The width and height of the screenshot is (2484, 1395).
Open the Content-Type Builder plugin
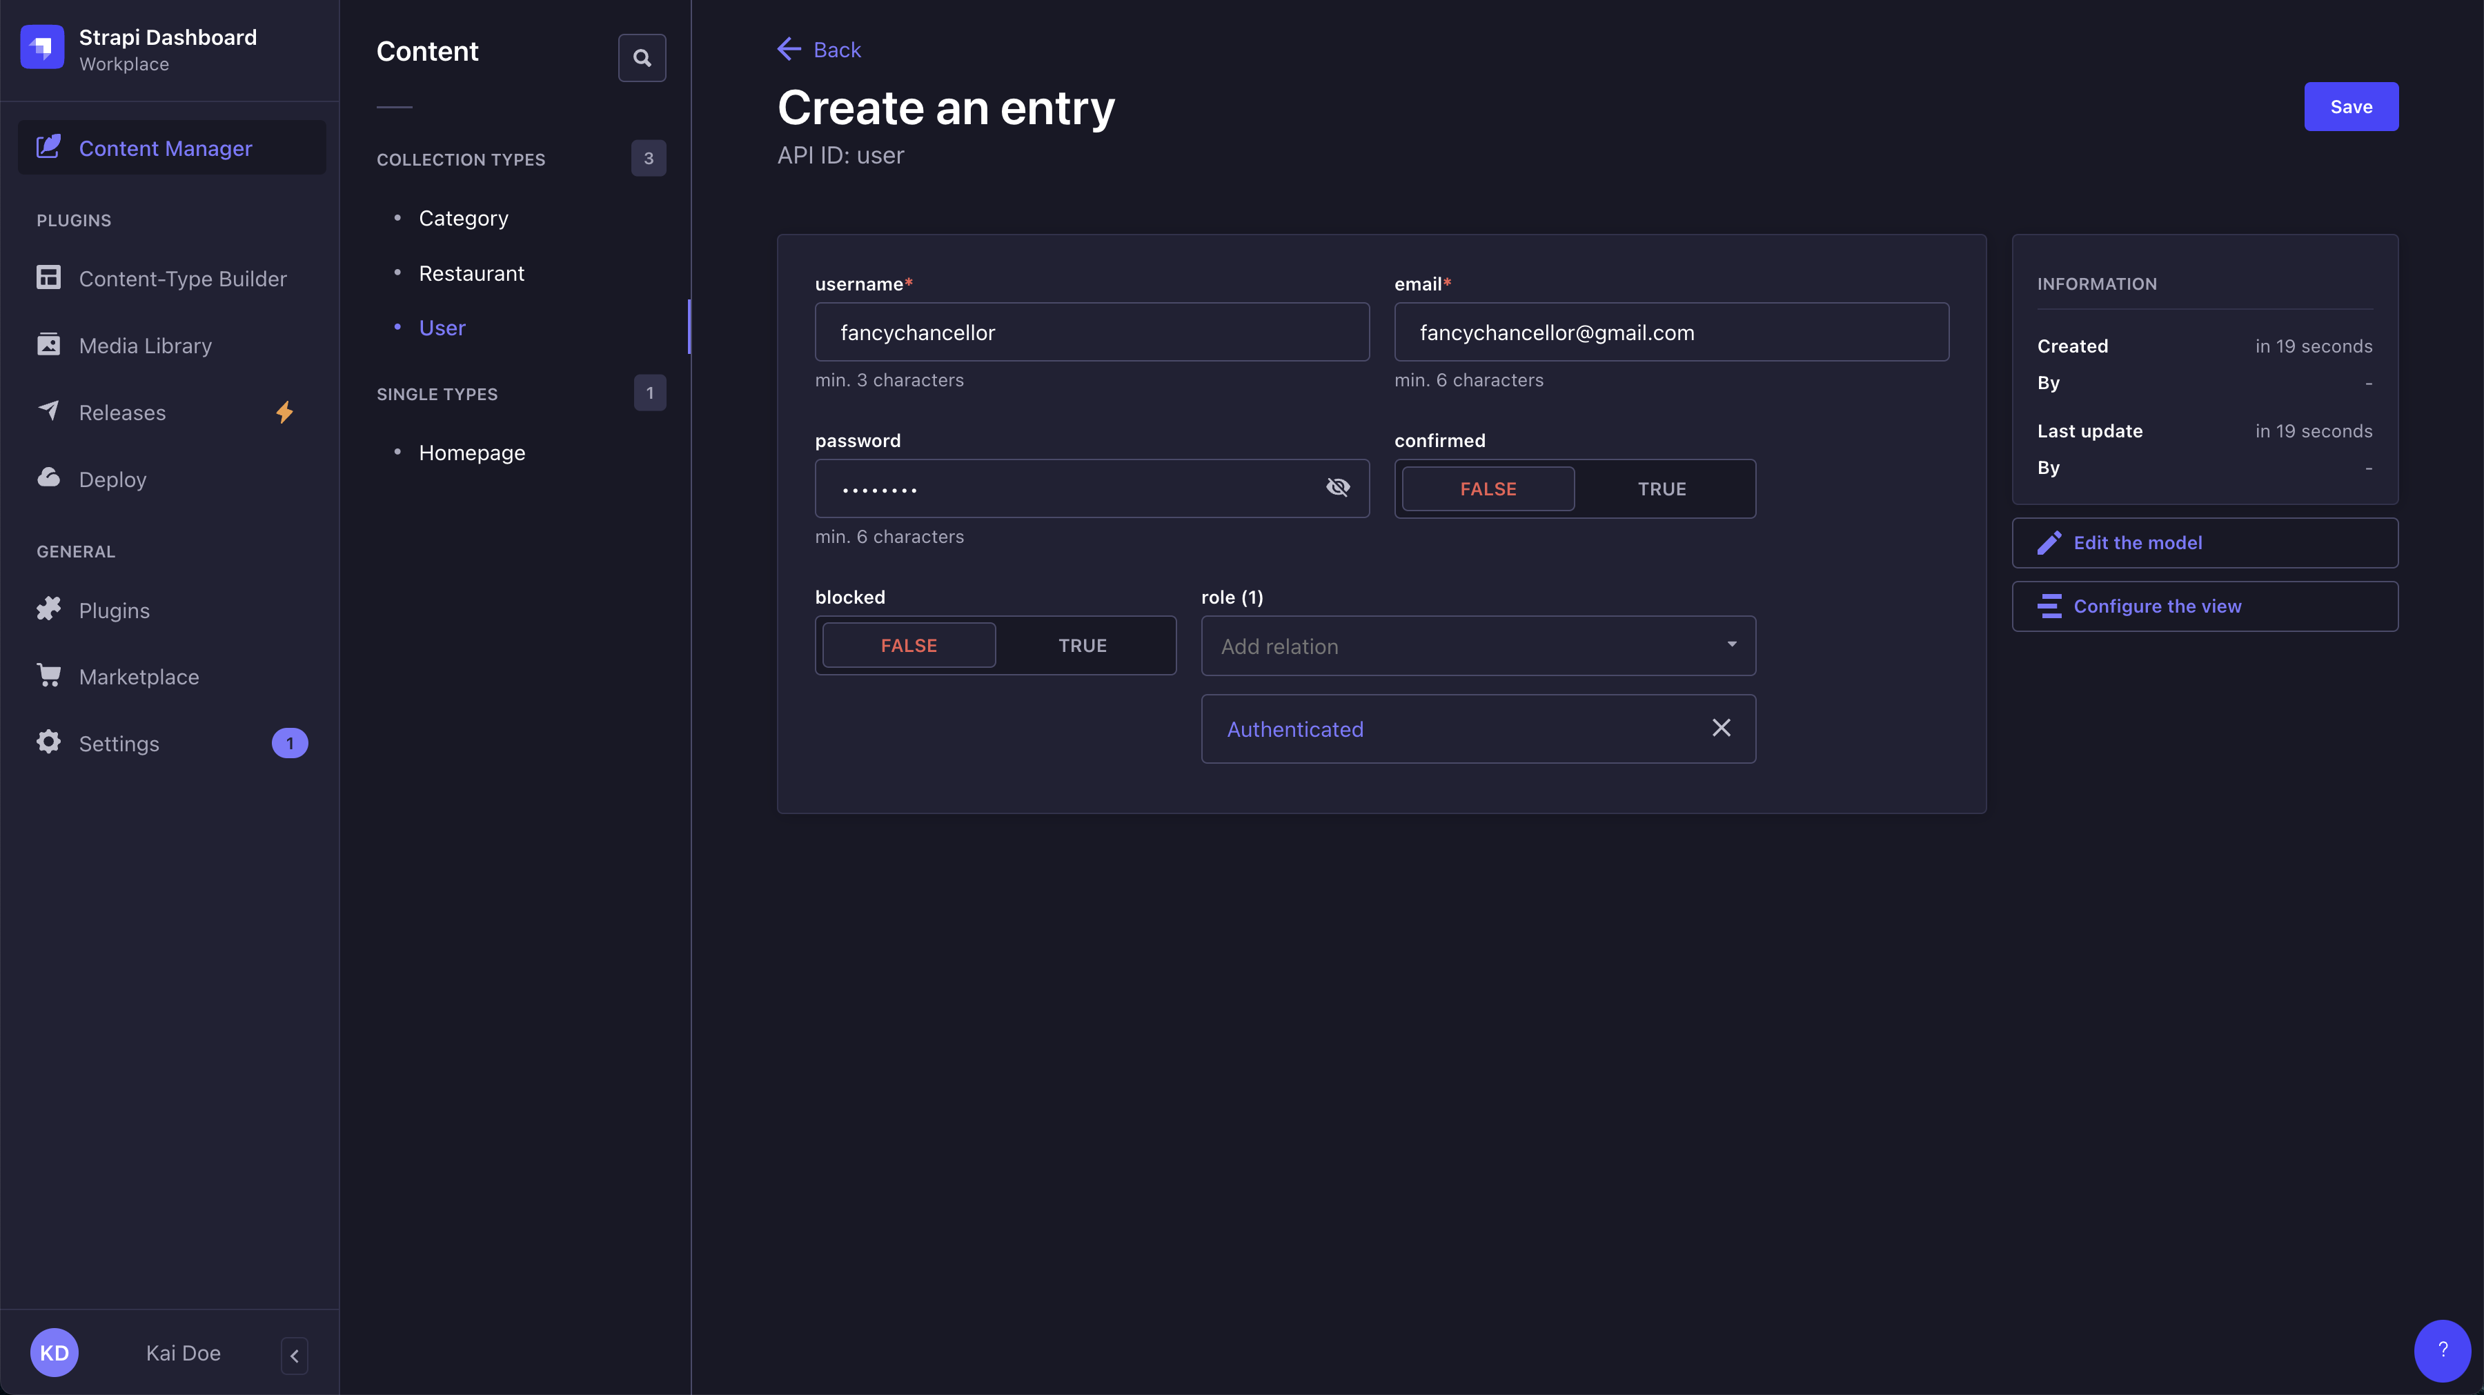(x=182, y=279)
